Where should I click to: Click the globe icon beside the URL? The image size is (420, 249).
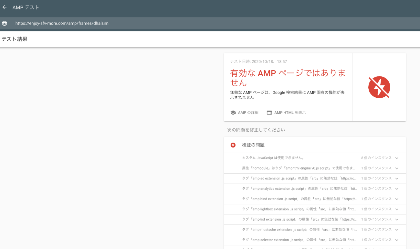[x=5, y=23]
